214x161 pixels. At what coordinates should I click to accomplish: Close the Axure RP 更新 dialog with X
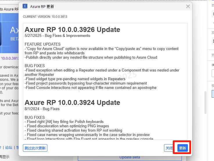pos(188,6)
